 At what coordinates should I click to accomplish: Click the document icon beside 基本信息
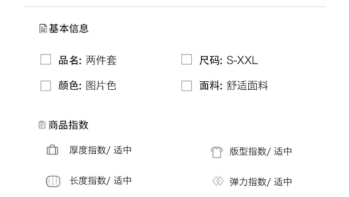(x=43, y=29)
